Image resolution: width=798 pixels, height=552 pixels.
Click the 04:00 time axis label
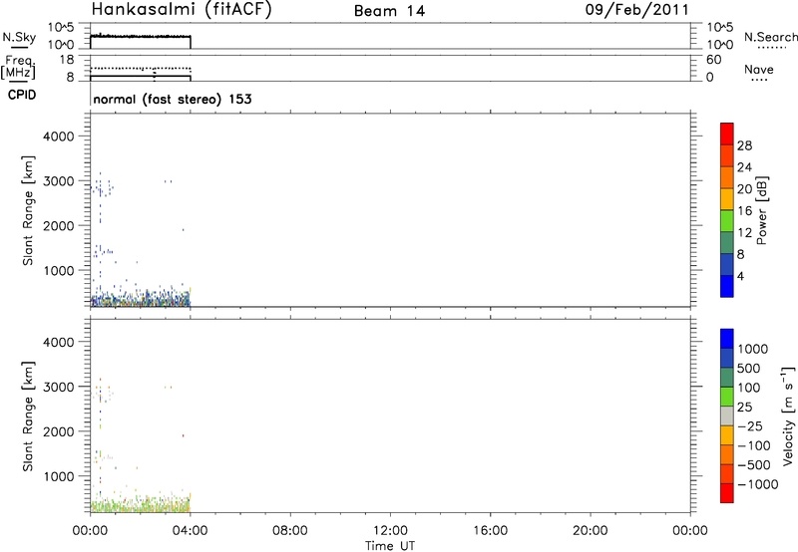point(191,531)
